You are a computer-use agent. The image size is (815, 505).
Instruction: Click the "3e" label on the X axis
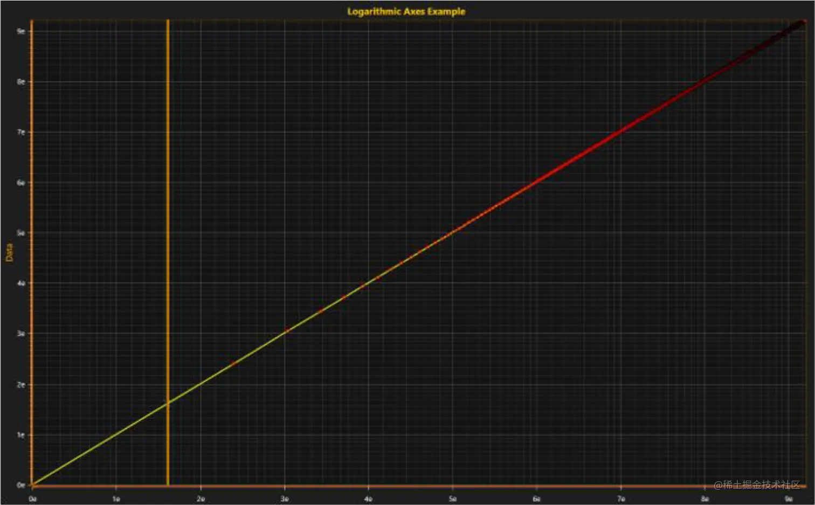[x=285, y=499]
